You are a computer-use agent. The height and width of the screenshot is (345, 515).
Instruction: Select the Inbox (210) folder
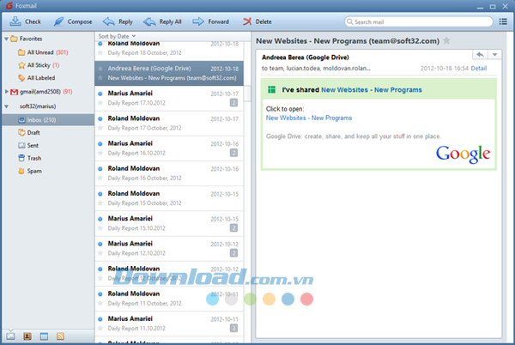48,120
